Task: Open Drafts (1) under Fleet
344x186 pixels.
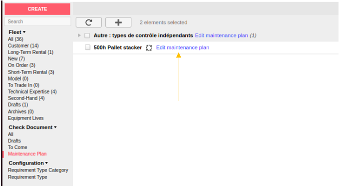Action: [x=18, y=104]
